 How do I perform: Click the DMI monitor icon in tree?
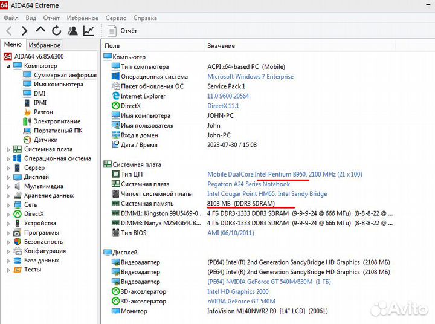27,93
